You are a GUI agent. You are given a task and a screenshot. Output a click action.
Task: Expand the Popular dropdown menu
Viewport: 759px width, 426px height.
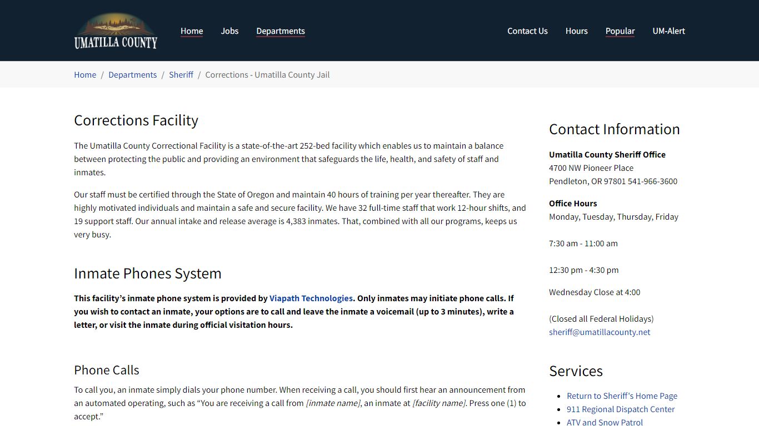point(620,31)
